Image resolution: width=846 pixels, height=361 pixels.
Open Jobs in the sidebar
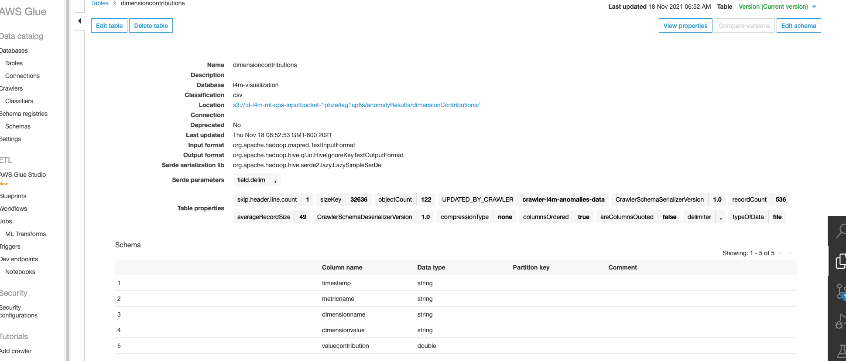click(6, 221)
